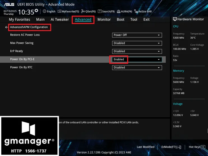The width and height of the screenshot is (208, 156).
Task: Click the ASUS logo
Action: [9, 4]
